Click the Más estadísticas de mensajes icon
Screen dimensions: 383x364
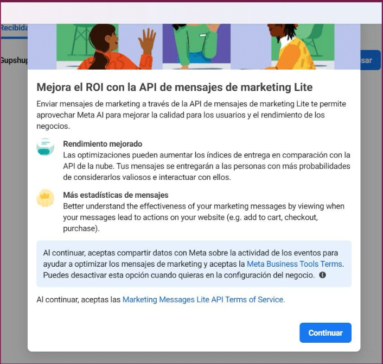46,198
